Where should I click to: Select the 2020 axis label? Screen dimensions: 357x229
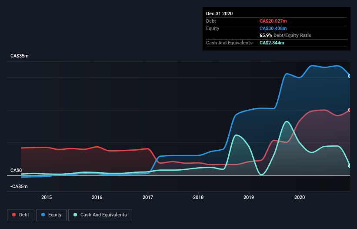click(300, 197)
